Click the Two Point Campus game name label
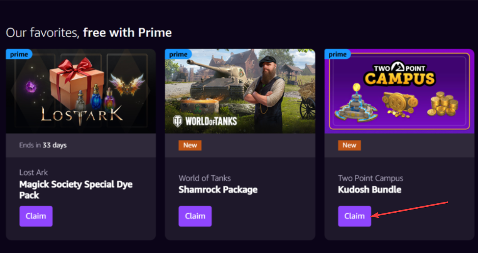 click(370, 178)
